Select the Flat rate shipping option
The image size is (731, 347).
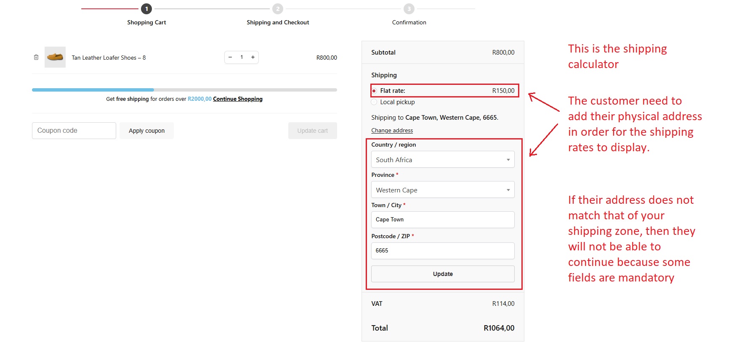pyautogui.click(x=374, y=91)
